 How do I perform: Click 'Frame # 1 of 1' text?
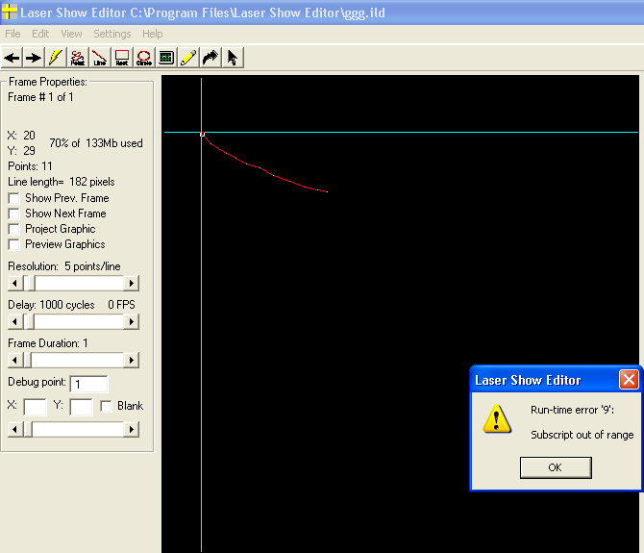[x=40, y=97]
